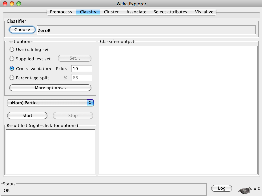Open the Log window
The height and width of the screenshot is (196, 262).
click(222, 188)
